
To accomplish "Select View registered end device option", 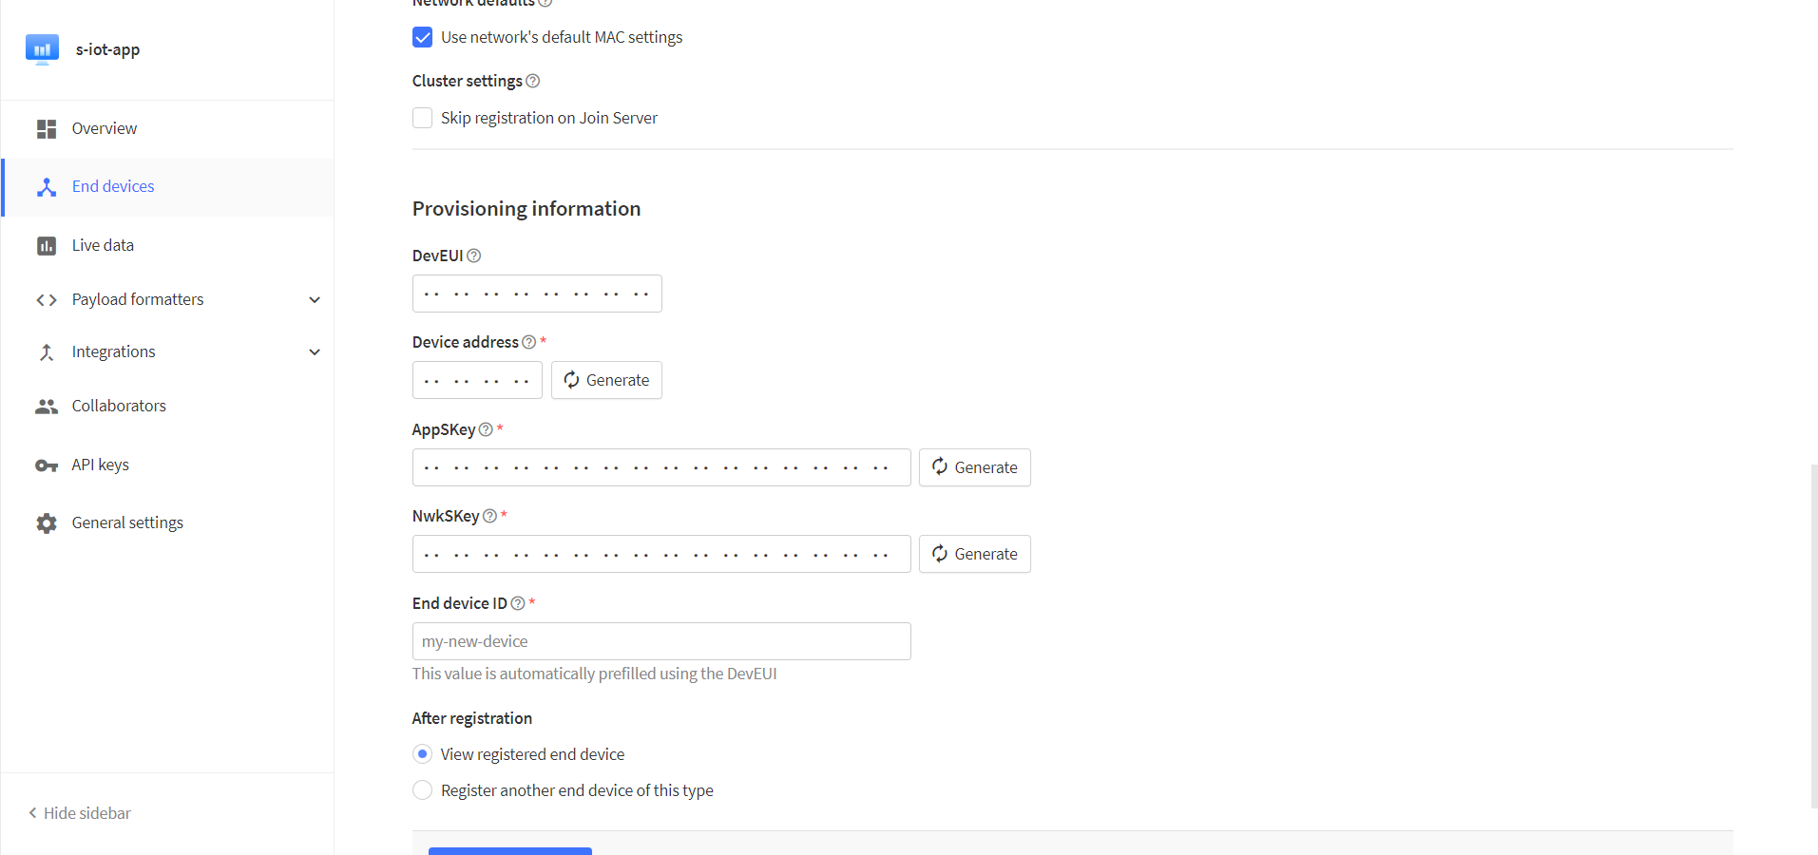I will tap(423, 754).
